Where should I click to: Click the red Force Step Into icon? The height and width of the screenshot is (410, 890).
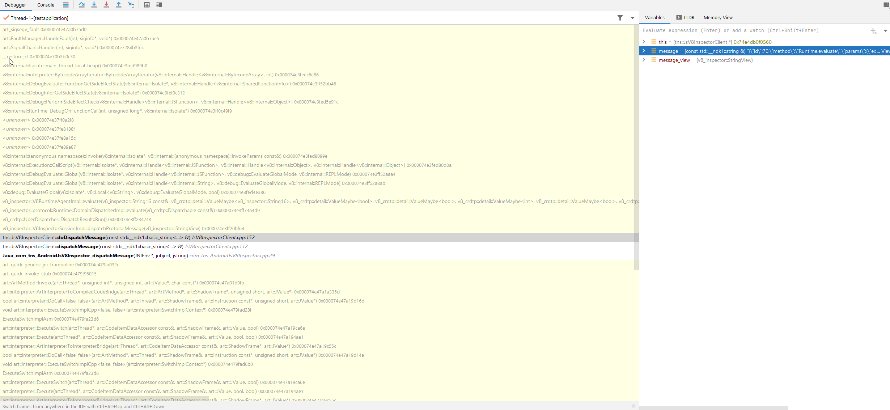pos(106,5)
